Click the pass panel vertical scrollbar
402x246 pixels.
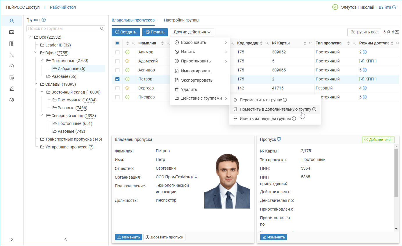(396, 174)
